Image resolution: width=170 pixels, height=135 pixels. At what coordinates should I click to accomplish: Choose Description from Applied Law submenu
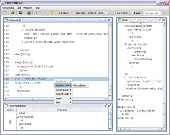(x=80, y=85)
